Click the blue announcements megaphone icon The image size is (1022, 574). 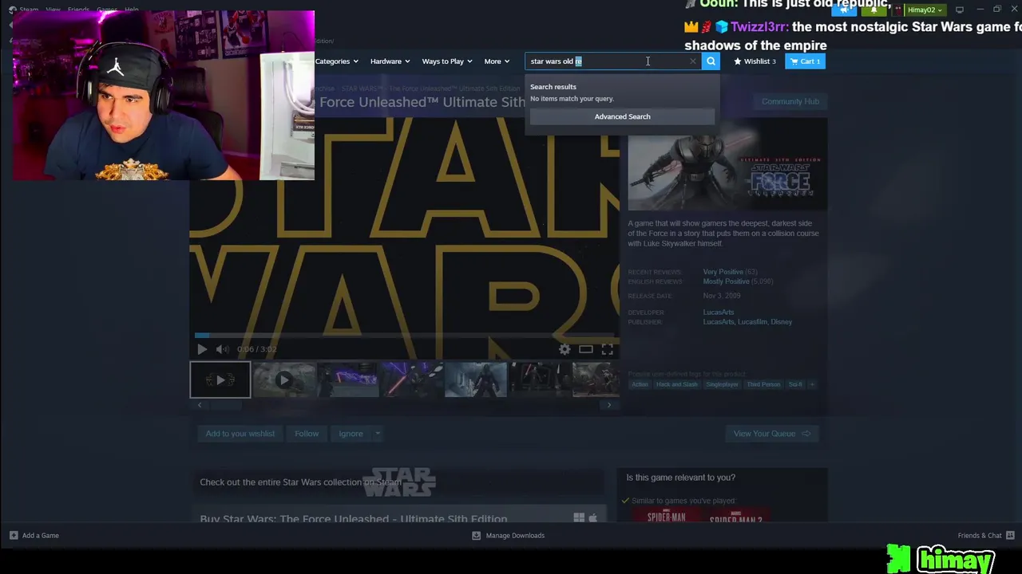point(844,10)
